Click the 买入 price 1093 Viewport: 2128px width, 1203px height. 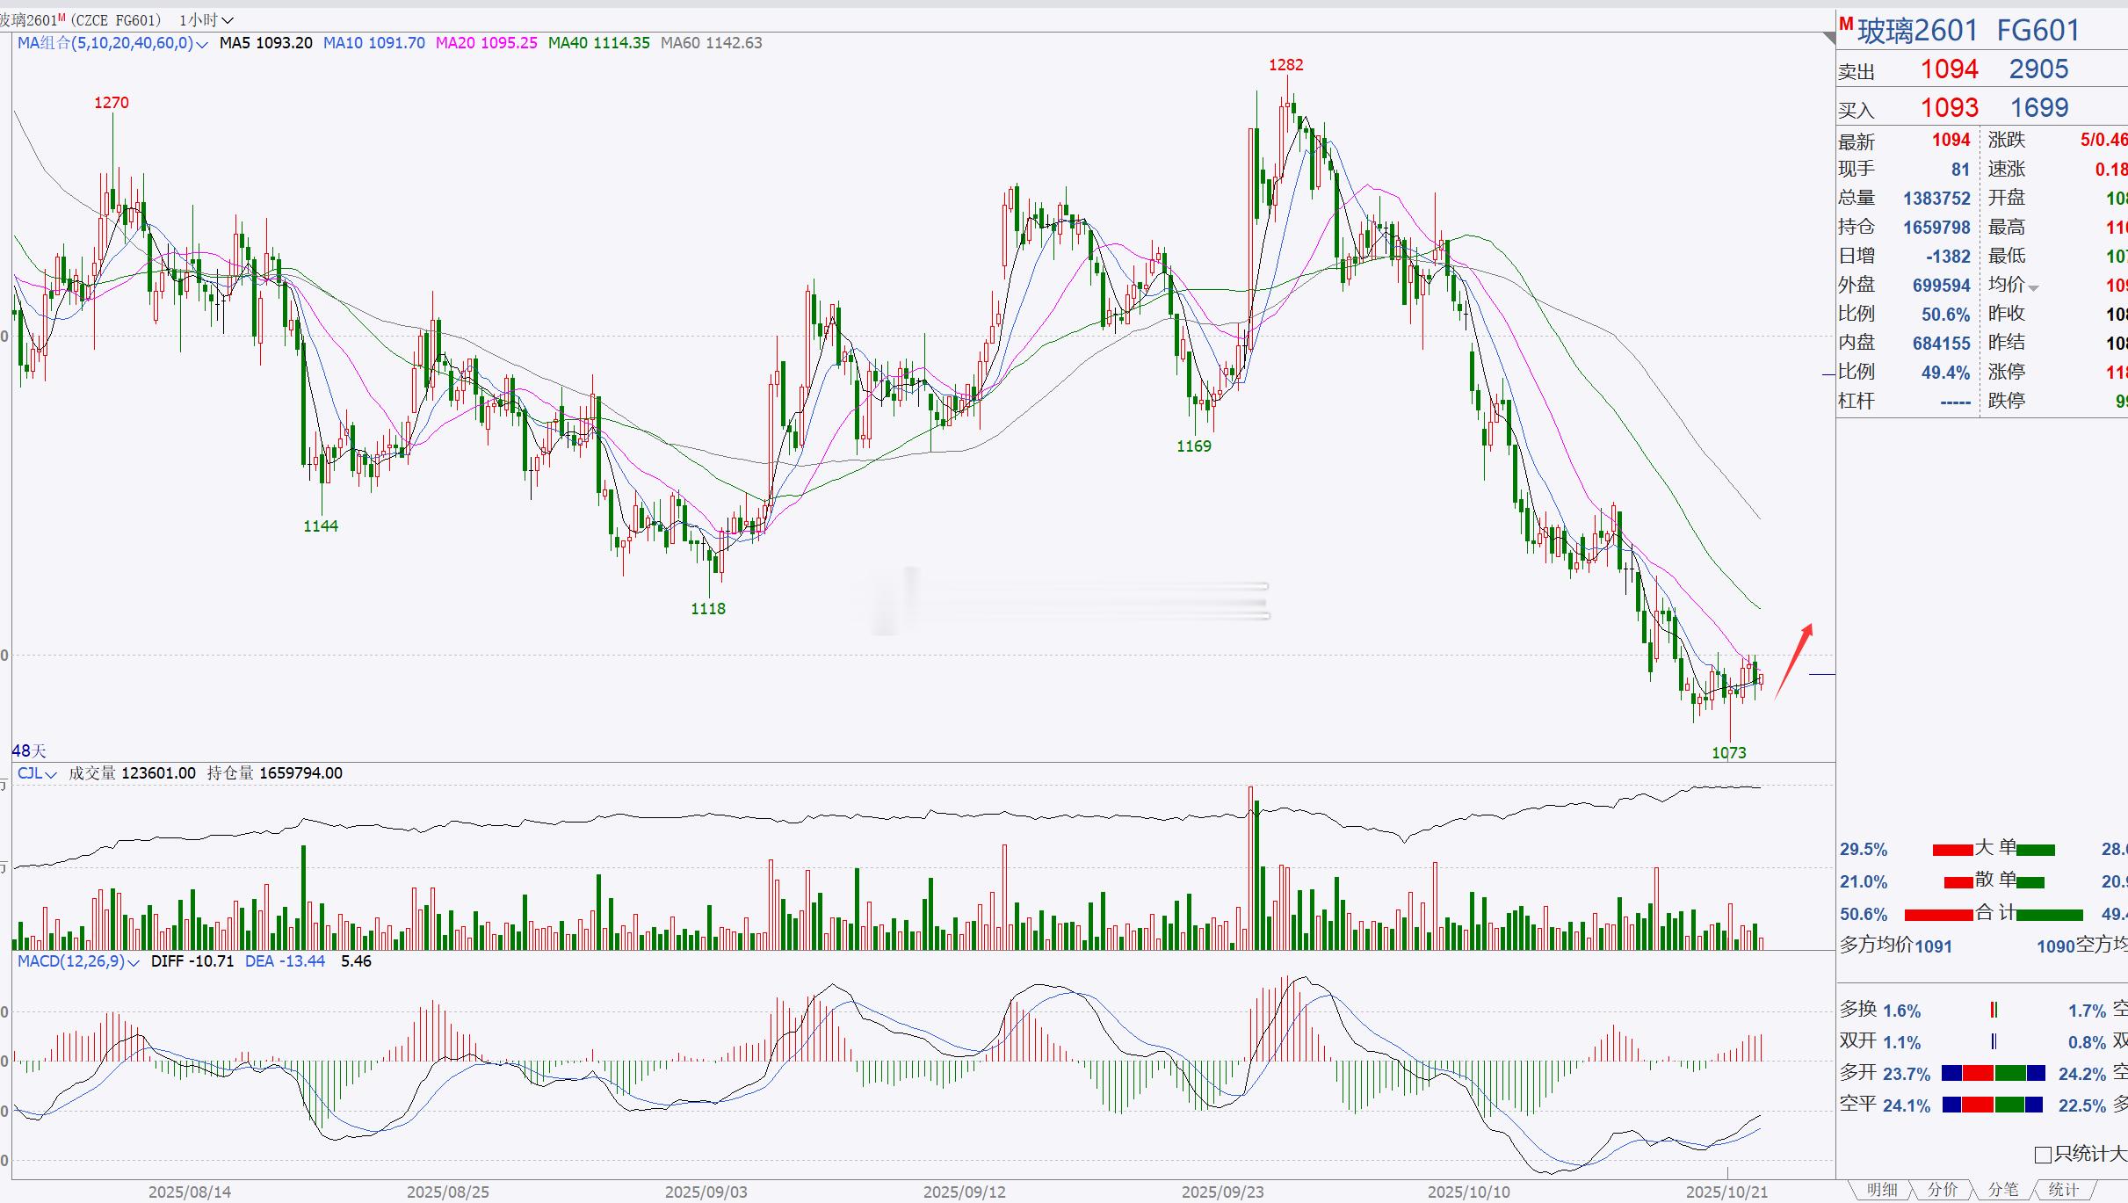click(1949, 108)
